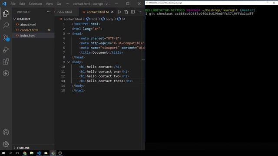
Task: Open the Selection menu
Action: pyautogui.click(x=35, y=4)
